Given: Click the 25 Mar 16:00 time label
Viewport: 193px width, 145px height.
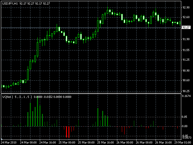Looking at the screenshot, I should click(106, 143).
